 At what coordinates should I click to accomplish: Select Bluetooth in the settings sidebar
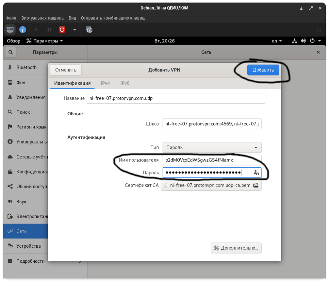point(26,67)
